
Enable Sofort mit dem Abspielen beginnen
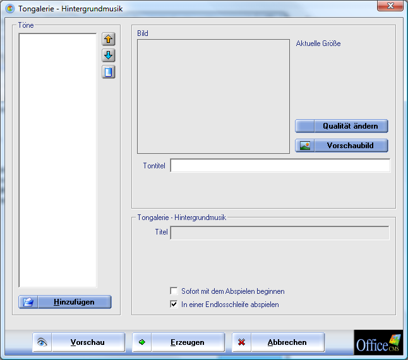pos(174,291)
